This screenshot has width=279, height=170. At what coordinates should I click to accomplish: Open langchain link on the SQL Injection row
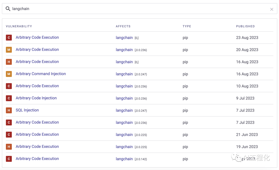pos(124,110)
